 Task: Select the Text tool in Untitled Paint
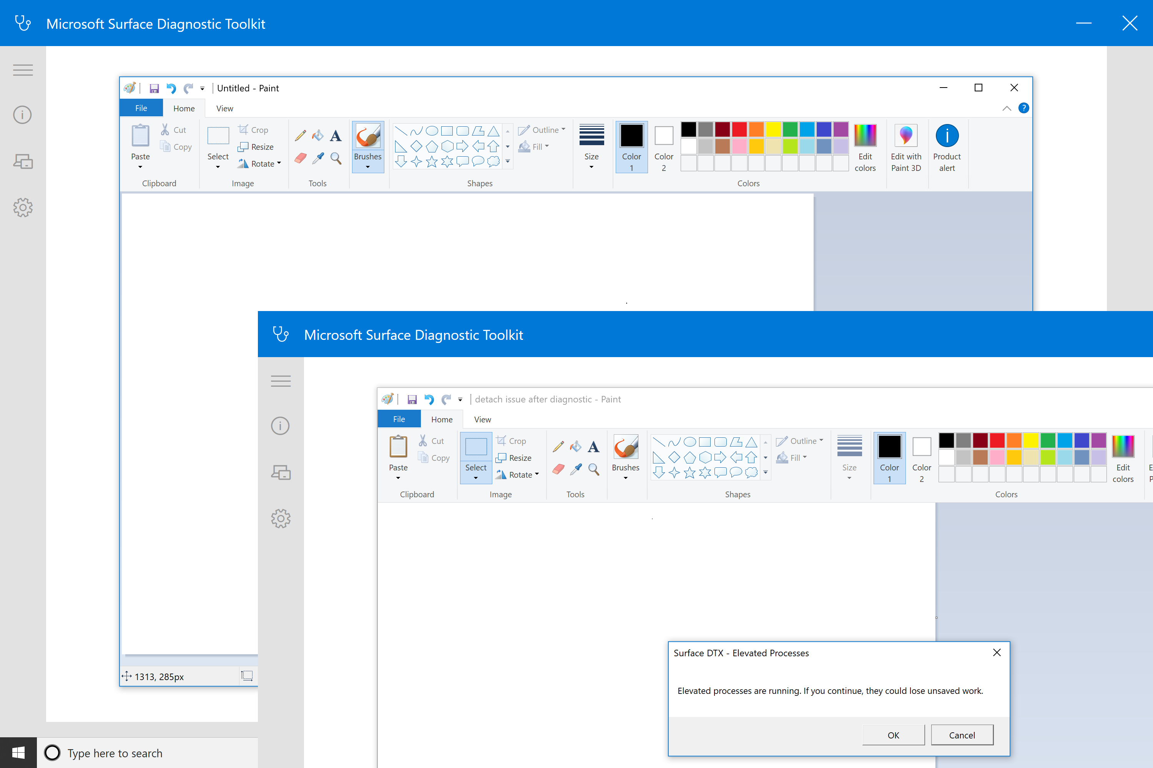click(335, 136)
